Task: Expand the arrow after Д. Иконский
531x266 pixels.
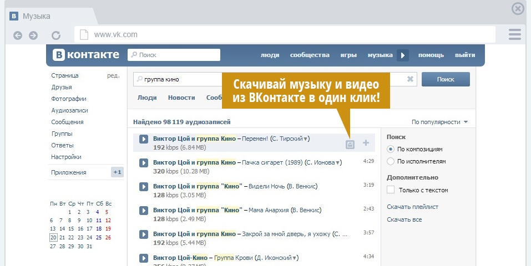Action: point(295,258)
